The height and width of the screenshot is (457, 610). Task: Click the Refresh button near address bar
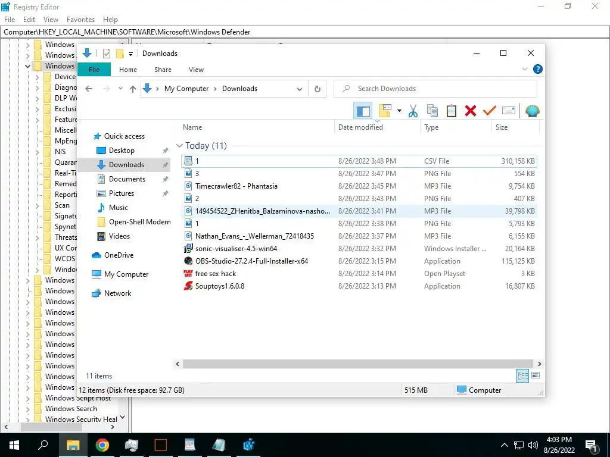point(318,89)
